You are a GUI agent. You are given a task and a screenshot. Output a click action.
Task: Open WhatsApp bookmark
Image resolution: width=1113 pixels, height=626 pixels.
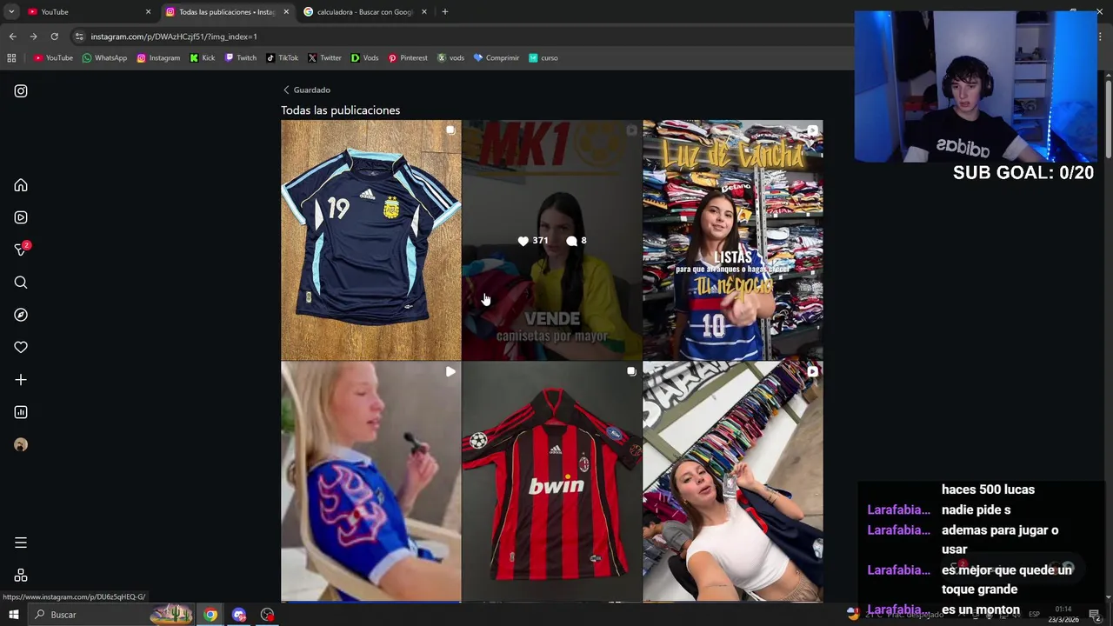click(x=104, y=57)
